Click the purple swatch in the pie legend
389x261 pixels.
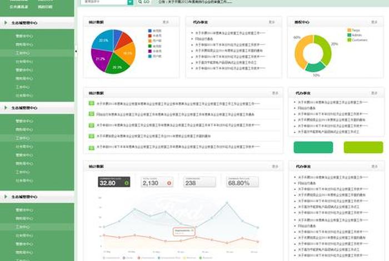pyautogui.click(x=150, y=51)
